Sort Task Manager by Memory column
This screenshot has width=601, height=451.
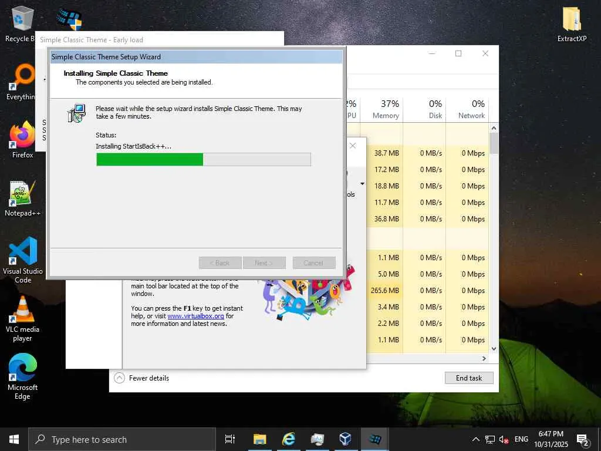pyautogui.click(x=381, y=109)
